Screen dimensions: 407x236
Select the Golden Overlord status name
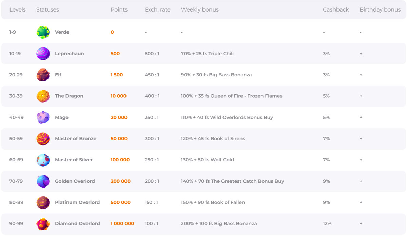tap(75, 181)
